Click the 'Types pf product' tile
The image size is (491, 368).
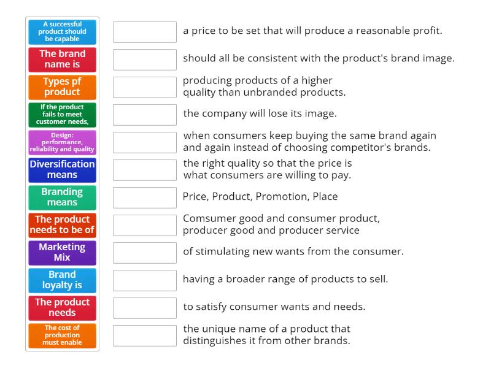click(x=62, y=87)
